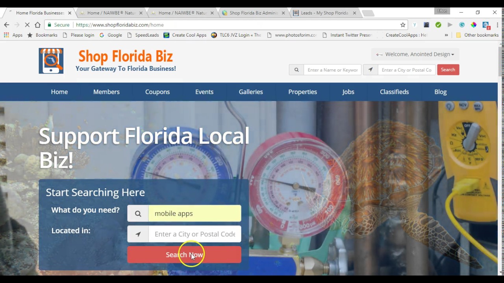This screenshot has width=504, height=283.
Task: Click the mobile apps search field
Action: coord(195,213)
